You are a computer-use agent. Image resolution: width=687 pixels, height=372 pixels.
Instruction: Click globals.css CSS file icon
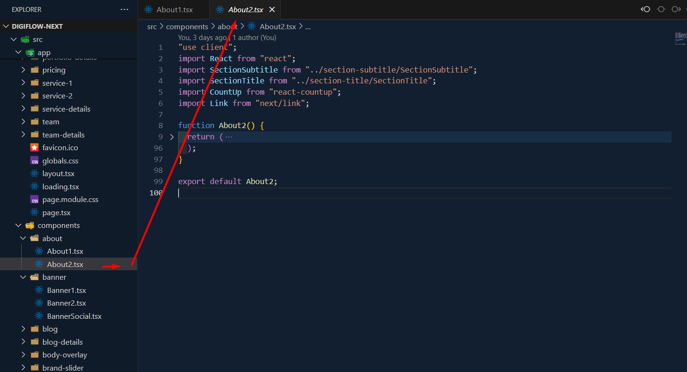[x=34, y=161]
